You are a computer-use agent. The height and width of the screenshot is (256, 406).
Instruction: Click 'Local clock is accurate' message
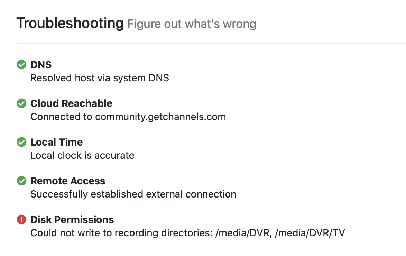point(82,155)
